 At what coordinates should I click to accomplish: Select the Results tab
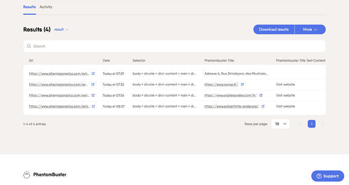tap(29, 7)
